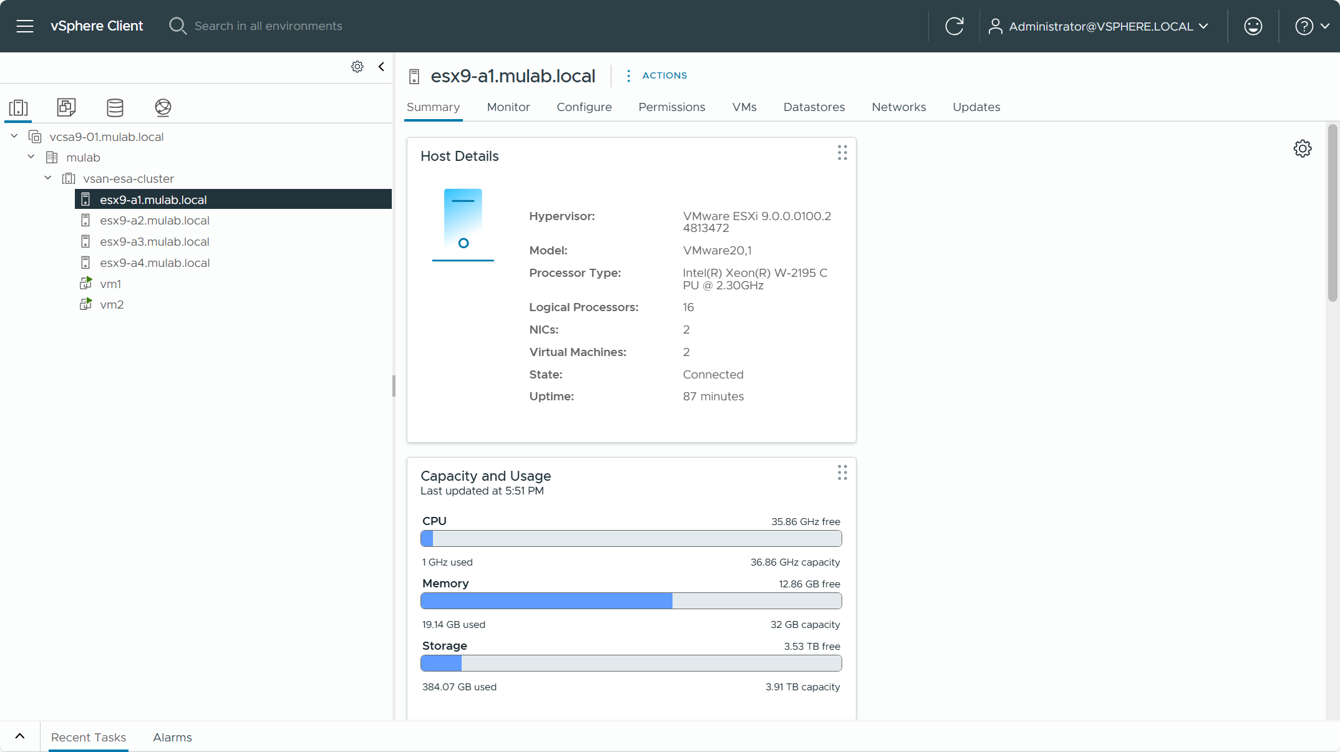Select esx9-a3.mulab.local in the tree
This screenshot has width=1340, height=752.
[x=154, y=242]
